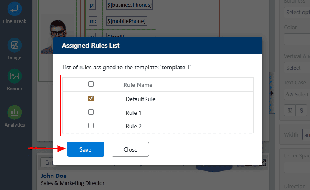The width and height of the screenshot is (310, 190).
Task: Click the Width input field
Action: [x=306, y=135]
